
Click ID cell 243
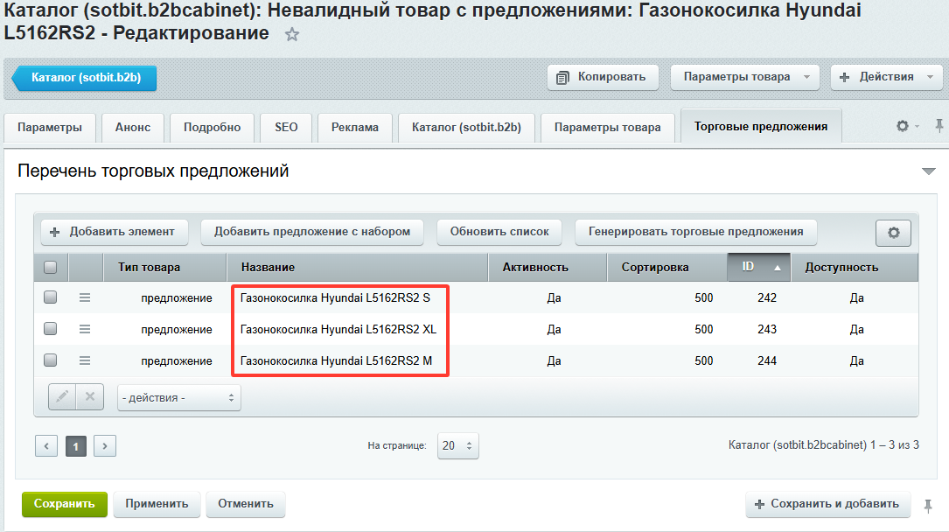click(x=767, y=329)
